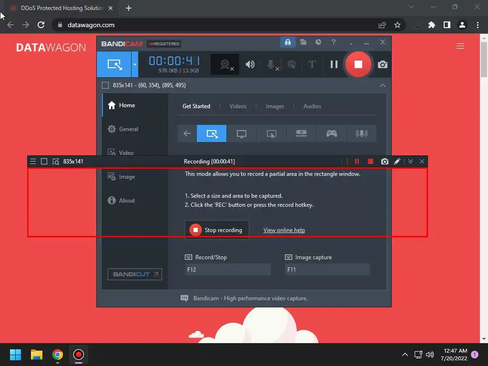The height and width of the screenshot is (366, 488).
Task: Open the About section
Action: 135,201
